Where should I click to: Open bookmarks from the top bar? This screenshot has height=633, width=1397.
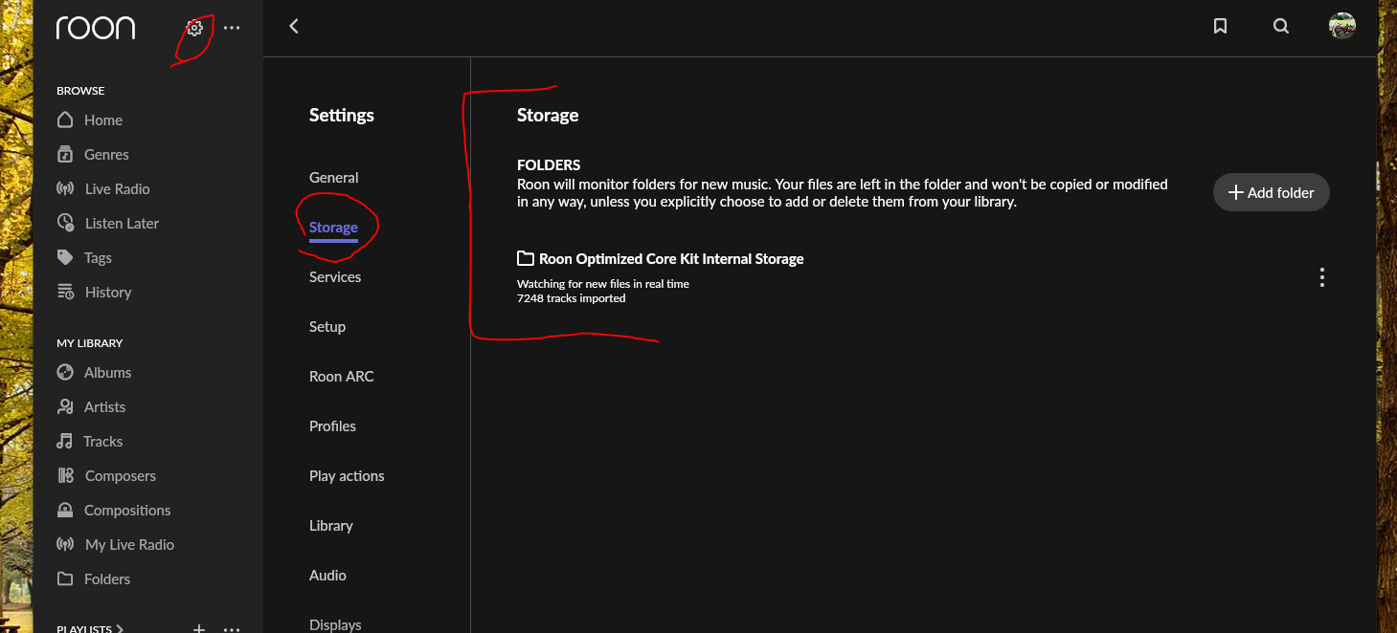[x=1220, y=27]
